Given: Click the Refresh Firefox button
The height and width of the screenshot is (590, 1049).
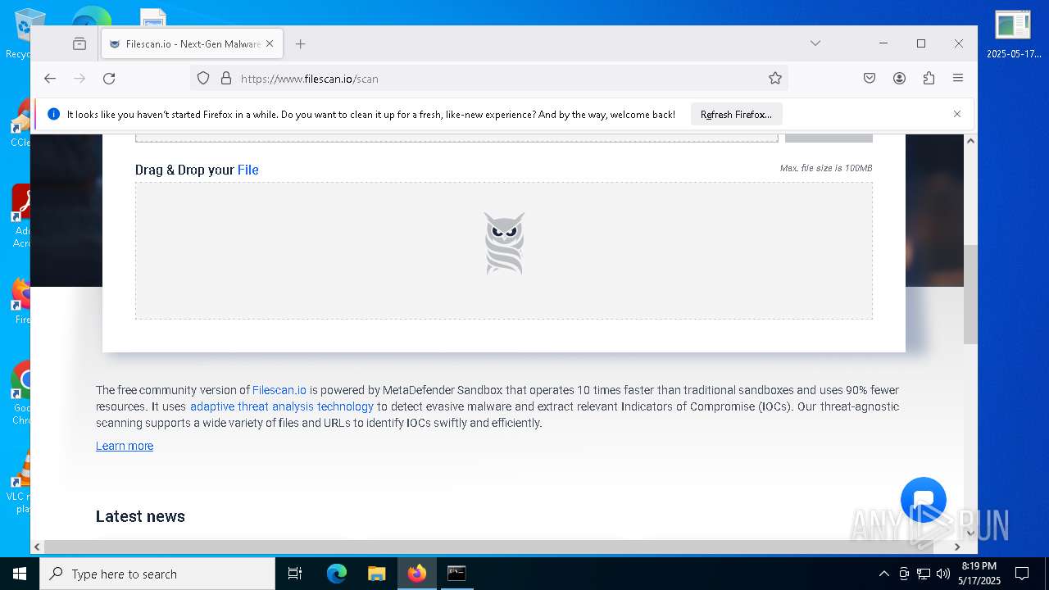Looking at the screenshot, I should click(736, 115).
